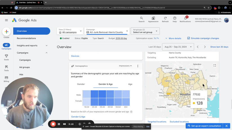Reload the browser page
Viewport: 232px width, 130px height.
click(x=11, y=8)
